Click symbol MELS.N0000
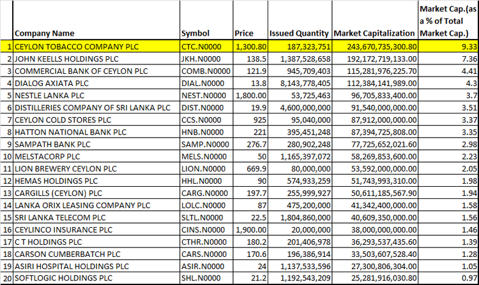Screen dimensions: 479x285 (x=206, y=156)
